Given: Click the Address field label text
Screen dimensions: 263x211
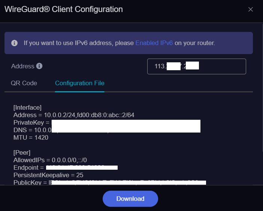Looking at the screenshot, I should point(22,66).
